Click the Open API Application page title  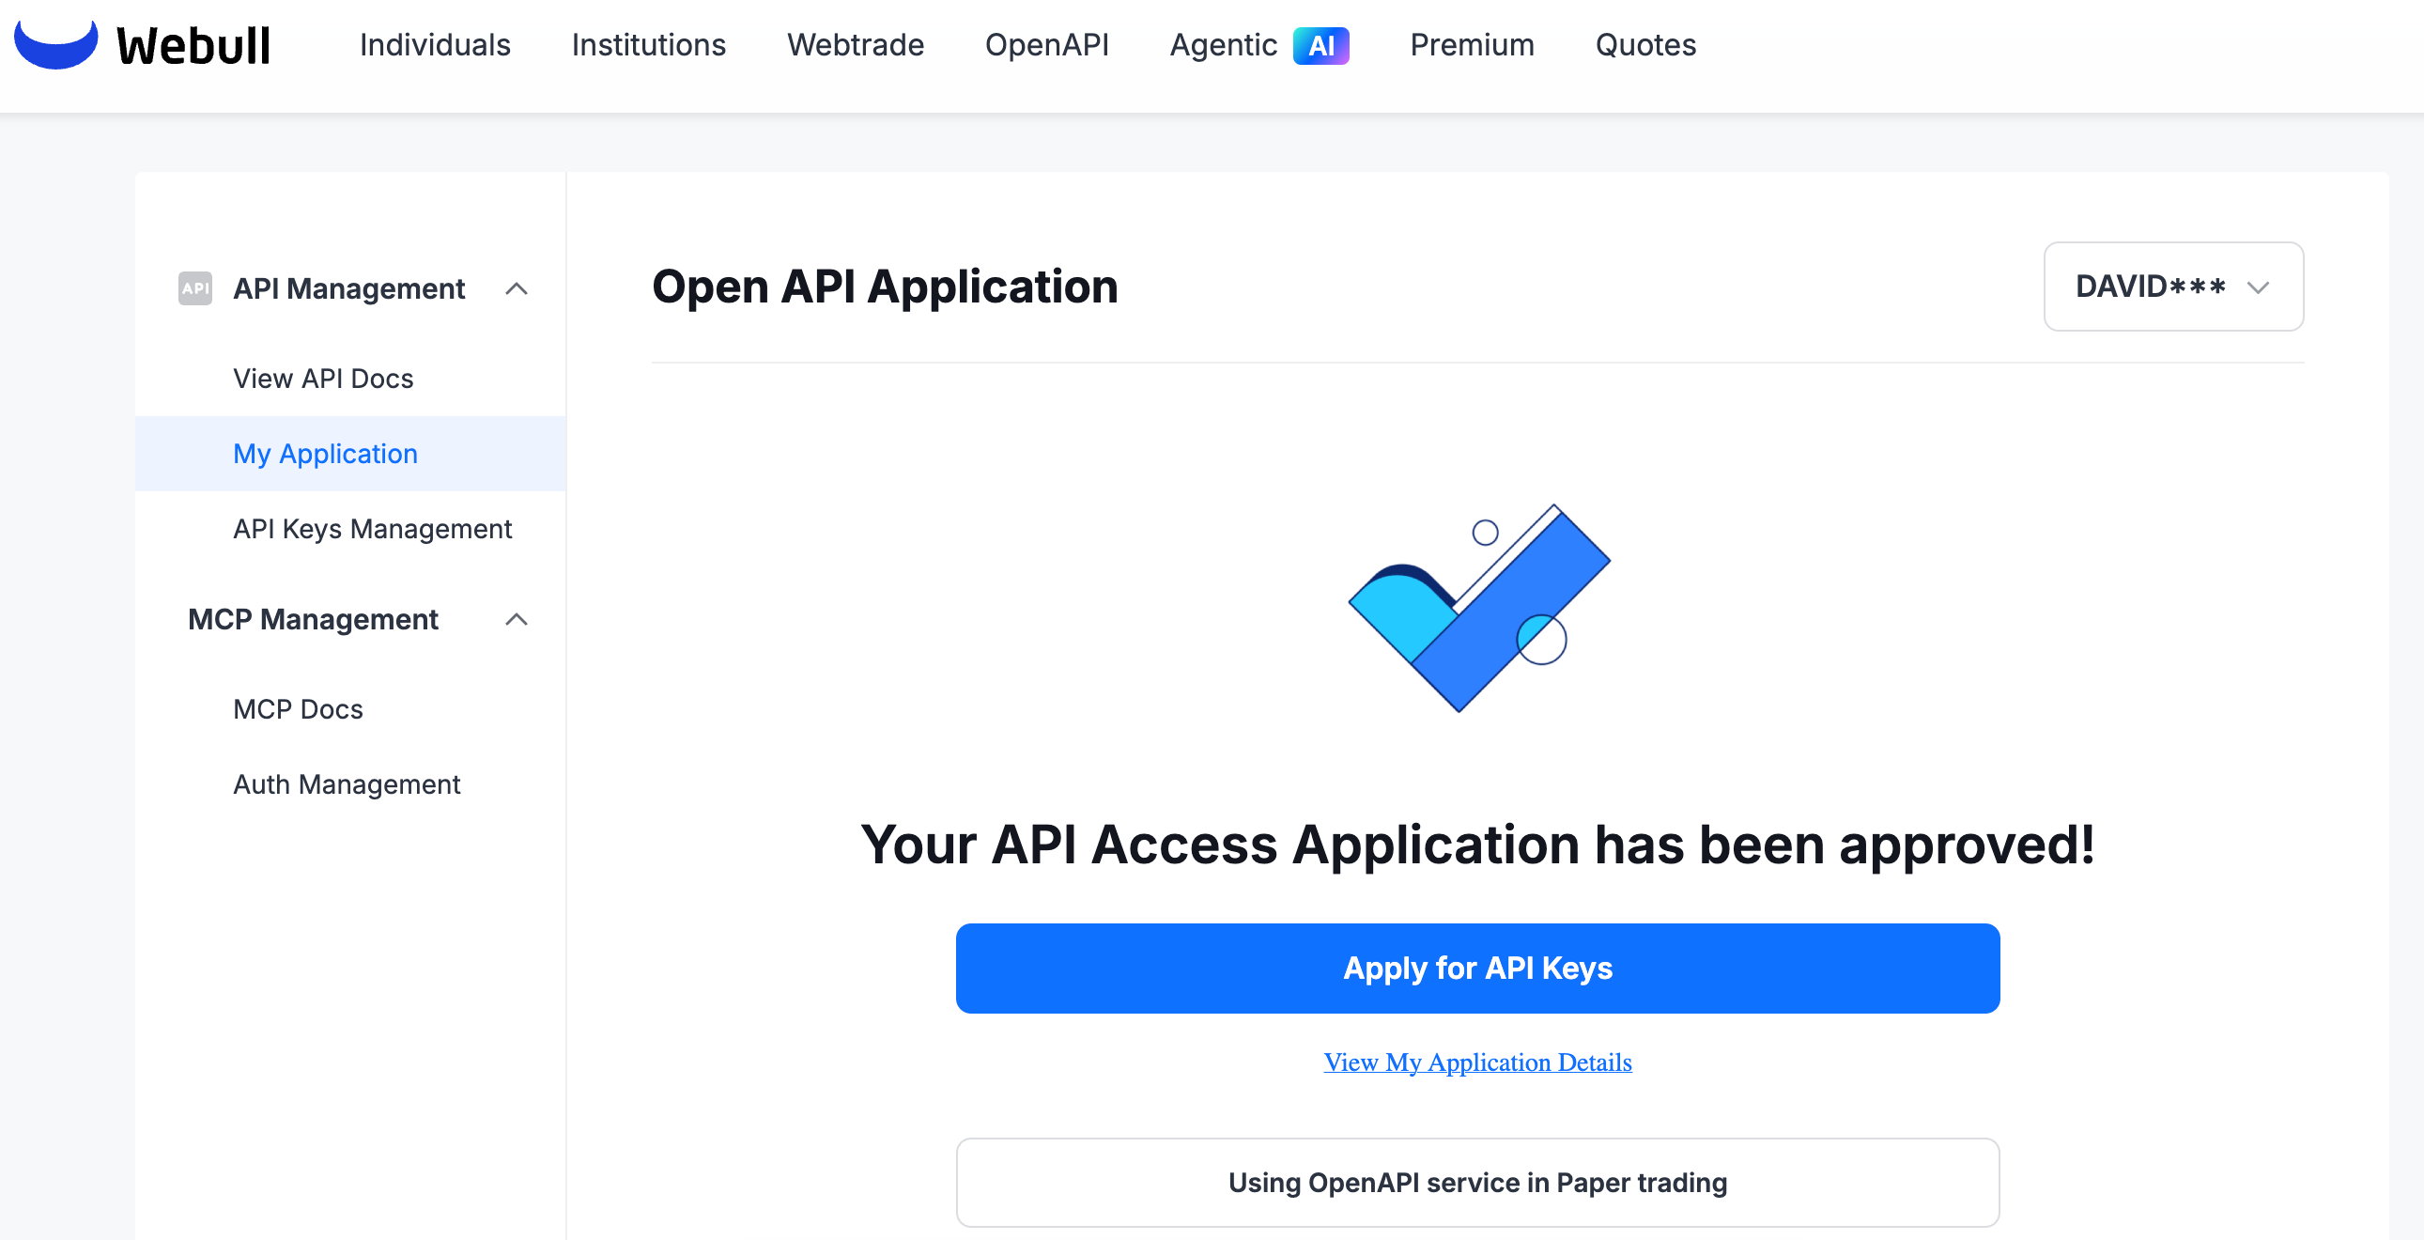pos(885,287)
